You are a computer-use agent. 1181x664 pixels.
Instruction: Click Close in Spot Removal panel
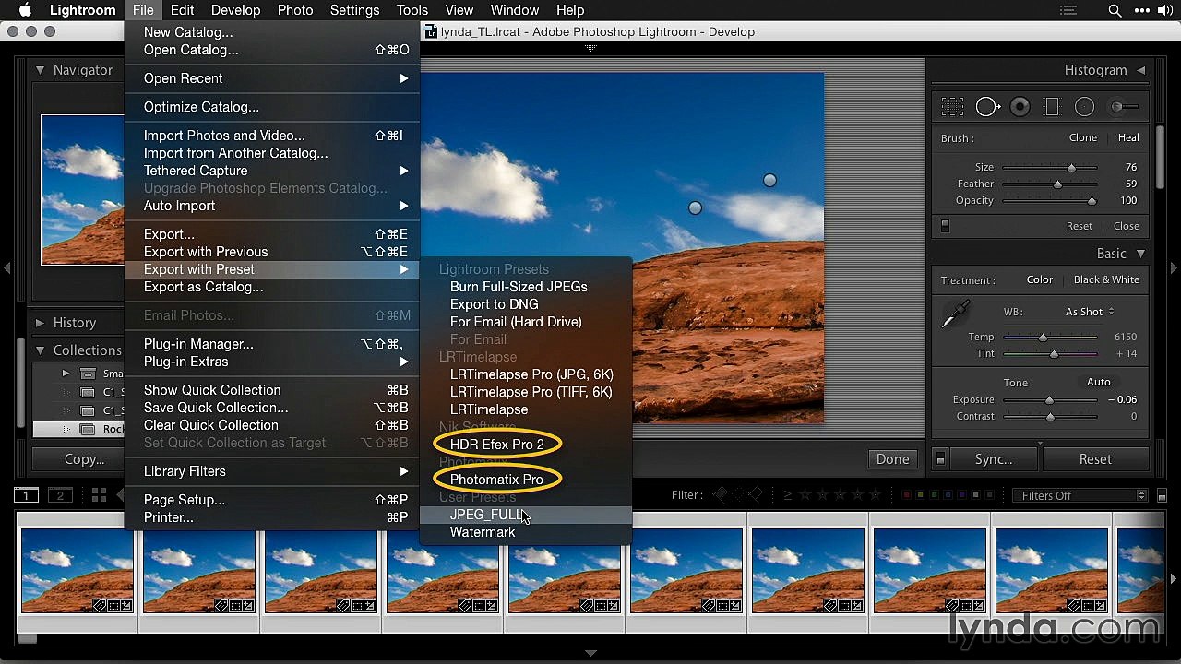point(1126,226)
